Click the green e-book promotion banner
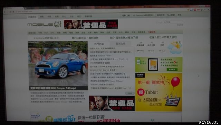 pos(159,64)
